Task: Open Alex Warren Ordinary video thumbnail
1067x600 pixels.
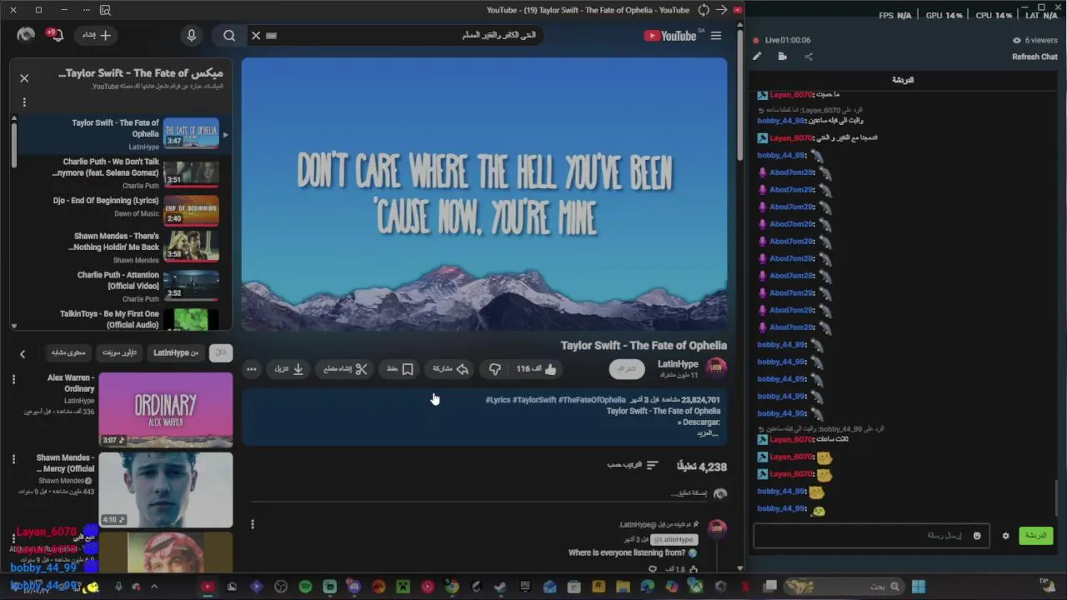Action: tap(166, 409)
